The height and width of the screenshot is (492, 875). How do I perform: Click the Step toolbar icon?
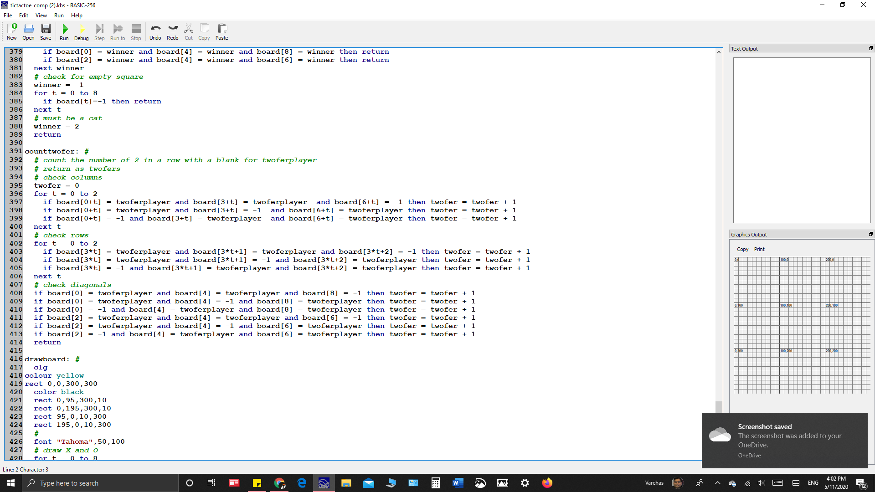99,32
